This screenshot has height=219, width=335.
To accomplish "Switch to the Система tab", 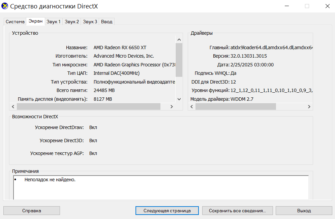I will point(15,22).
